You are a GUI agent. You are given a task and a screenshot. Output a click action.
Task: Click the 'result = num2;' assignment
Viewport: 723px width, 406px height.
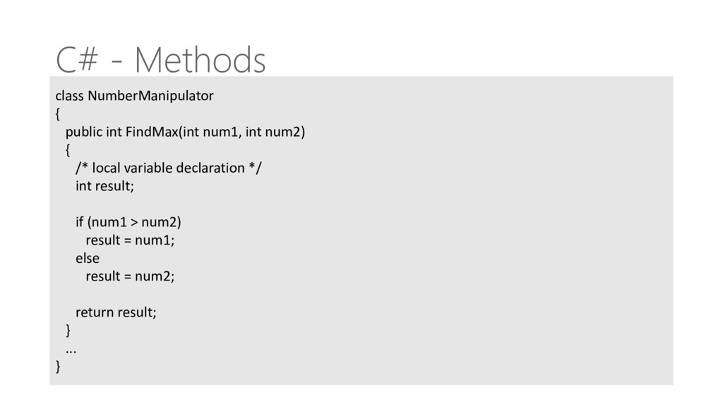[x=130, y=276]
